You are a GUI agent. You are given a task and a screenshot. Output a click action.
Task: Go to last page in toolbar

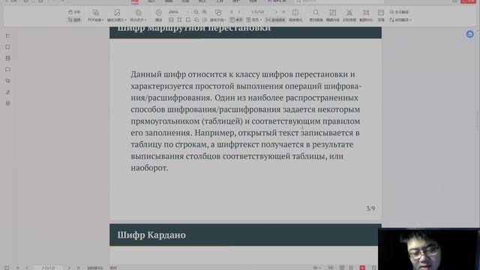point(283,12)
